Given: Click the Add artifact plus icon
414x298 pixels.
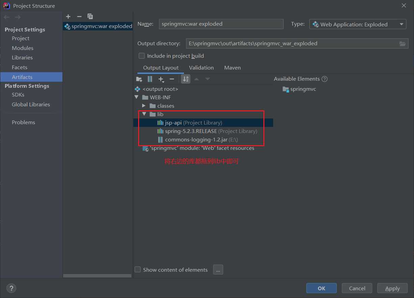Looking at the screenshot, I should (x=68, y=16).
